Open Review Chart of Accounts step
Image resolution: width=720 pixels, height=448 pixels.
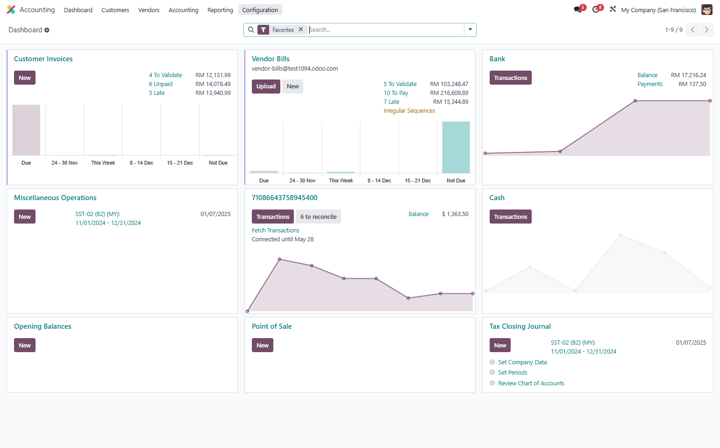(x=531, y=383)
